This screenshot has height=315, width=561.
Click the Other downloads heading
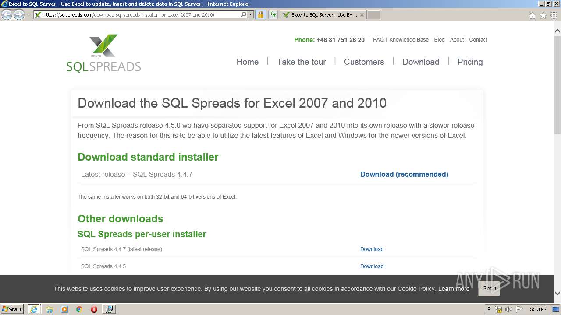pyautogui.click(x=121, y=219)
